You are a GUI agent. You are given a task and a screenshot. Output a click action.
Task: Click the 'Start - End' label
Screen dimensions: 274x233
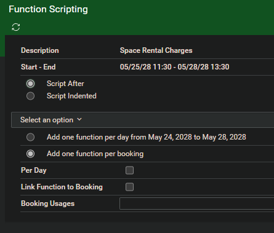point(38,67)
